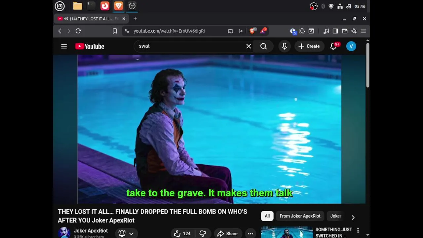The image size is (423, 238).
Task: Bookmark this page in Brave
Action: click(115, 31)
